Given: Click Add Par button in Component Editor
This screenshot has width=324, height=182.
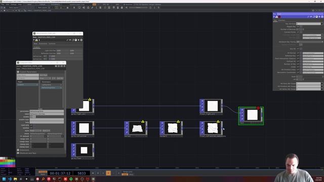Looking at the screenshot, I should (60, 78).
